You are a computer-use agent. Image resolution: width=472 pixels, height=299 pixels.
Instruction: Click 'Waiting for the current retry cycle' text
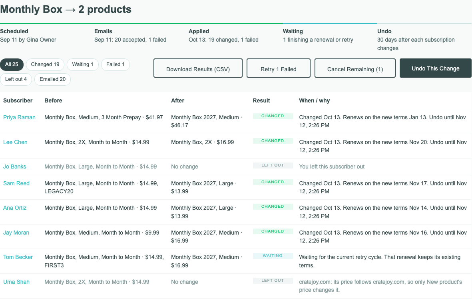click(x=341, y=257)
